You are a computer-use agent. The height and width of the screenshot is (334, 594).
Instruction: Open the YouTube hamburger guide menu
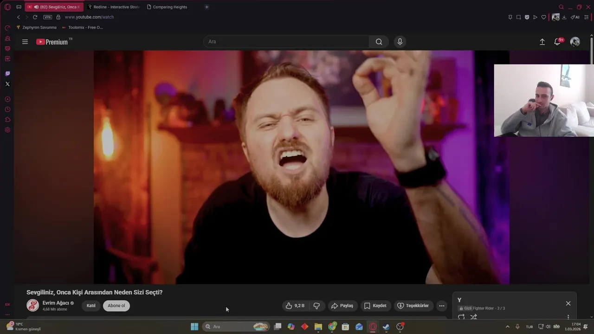(x=25, y=42)
